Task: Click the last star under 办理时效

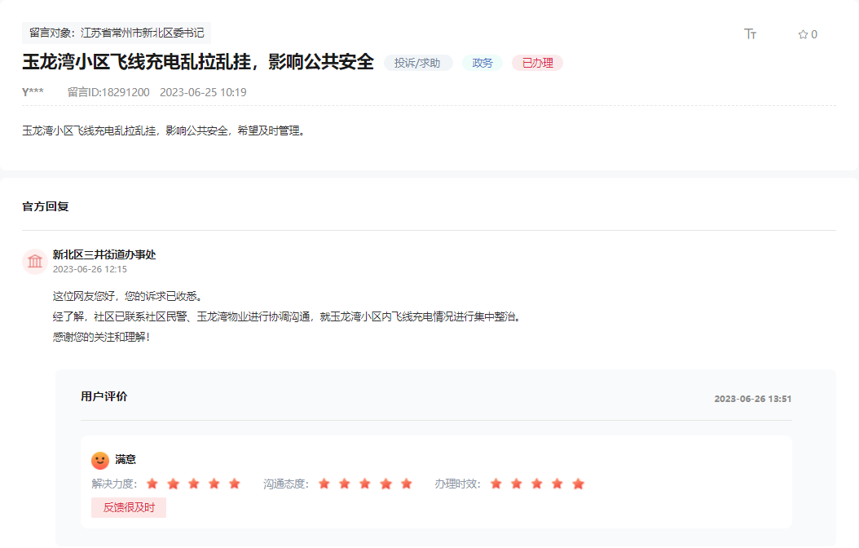Action: click(x=578, y=483)
